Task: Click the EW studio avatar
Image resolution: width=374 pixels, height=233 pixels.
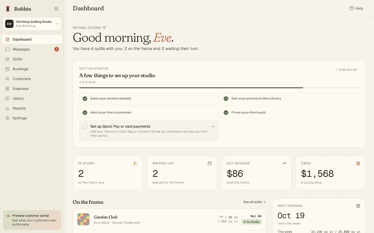Action: tap(9, 24)
